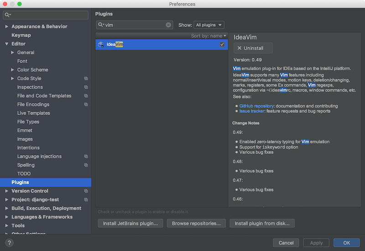The image size is (365, 251).
Task: Expand the Color Scheme subsection arrow
Action: (13, 70)
